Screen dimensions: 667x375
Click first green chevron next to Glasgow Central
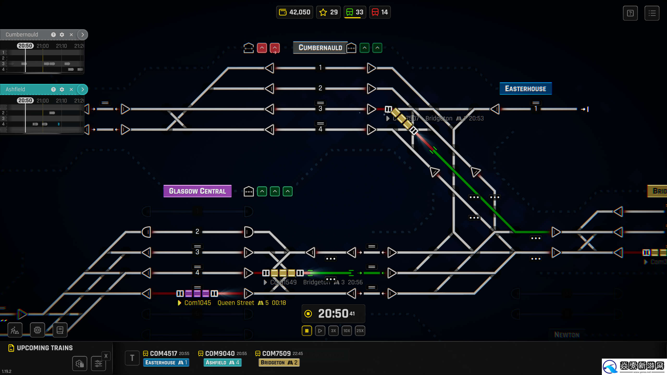(262, 191)
